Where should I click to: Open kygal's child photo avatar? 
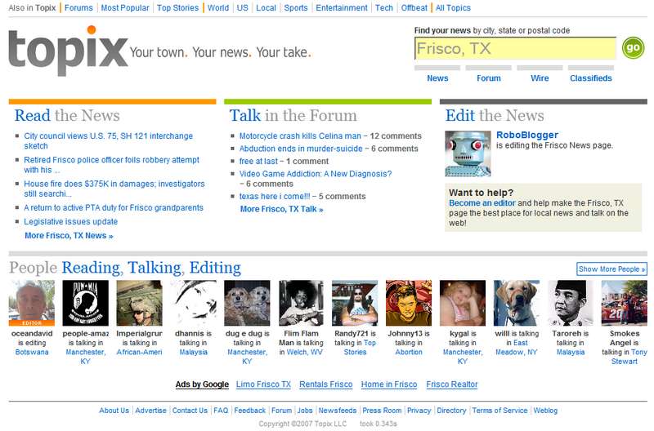point(463,303)
